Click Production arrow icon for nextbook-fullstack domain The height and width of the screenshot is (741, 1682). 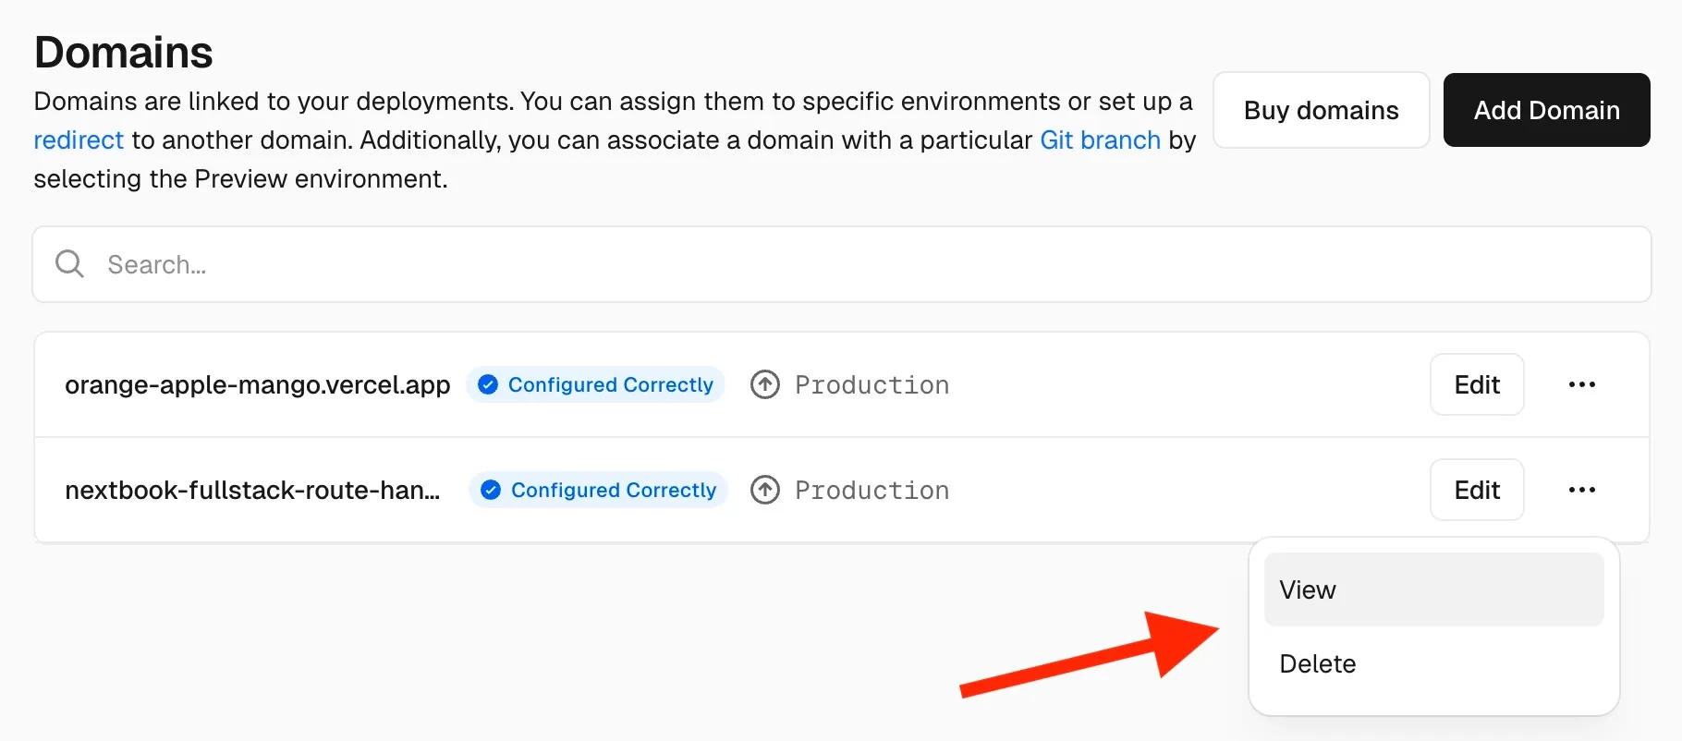point(764,490)
